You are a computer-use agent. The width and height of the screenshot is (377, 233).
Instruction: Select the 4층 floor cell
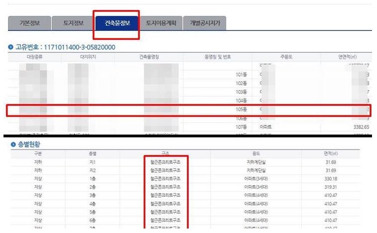click(x=93, y=204)
